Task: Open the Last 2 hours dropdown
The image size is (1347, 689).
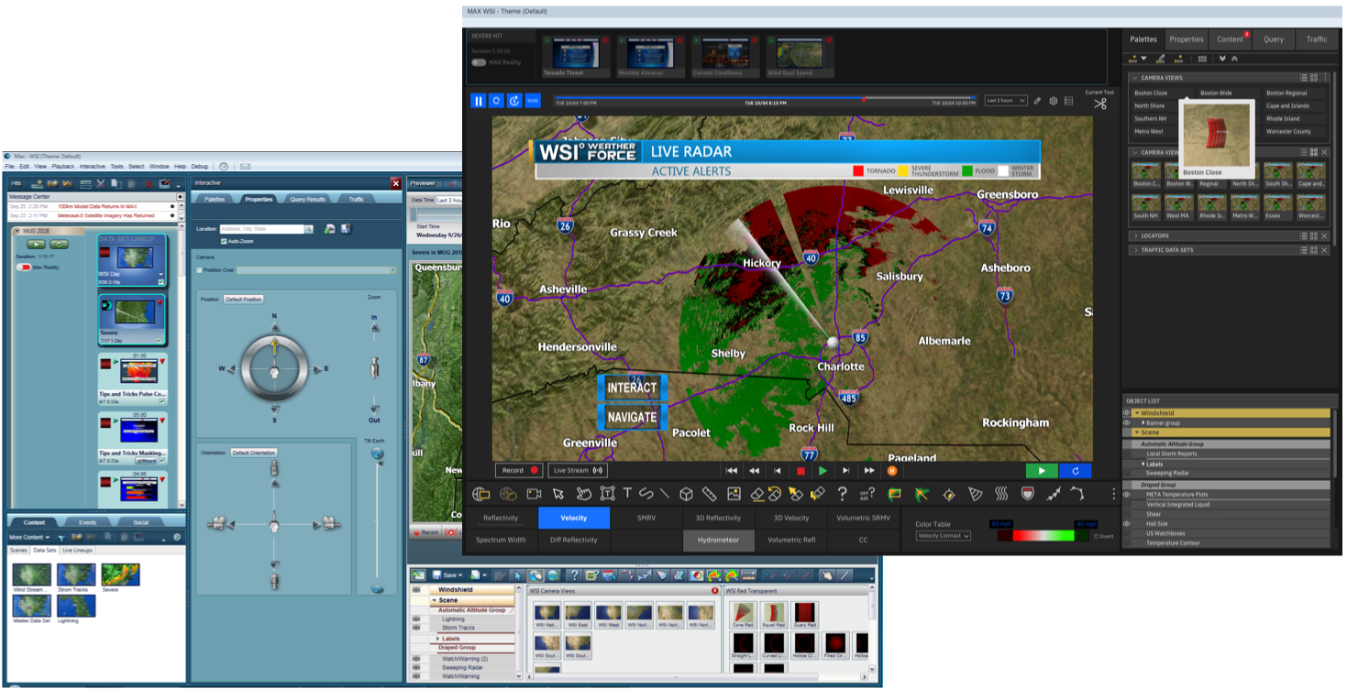Action: 1005,101
